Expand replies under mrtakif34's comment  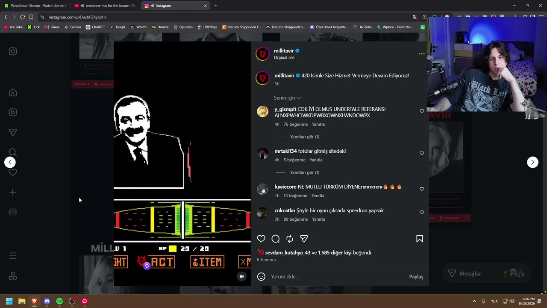(x=305, y=172)
